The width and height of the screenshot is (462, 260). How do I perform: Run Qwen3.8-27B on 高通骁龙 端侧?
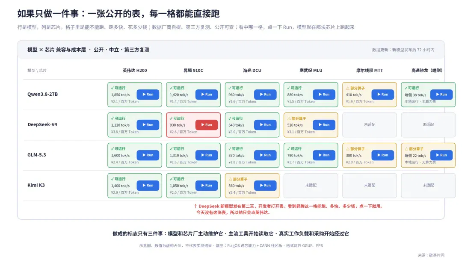[441, 95]
